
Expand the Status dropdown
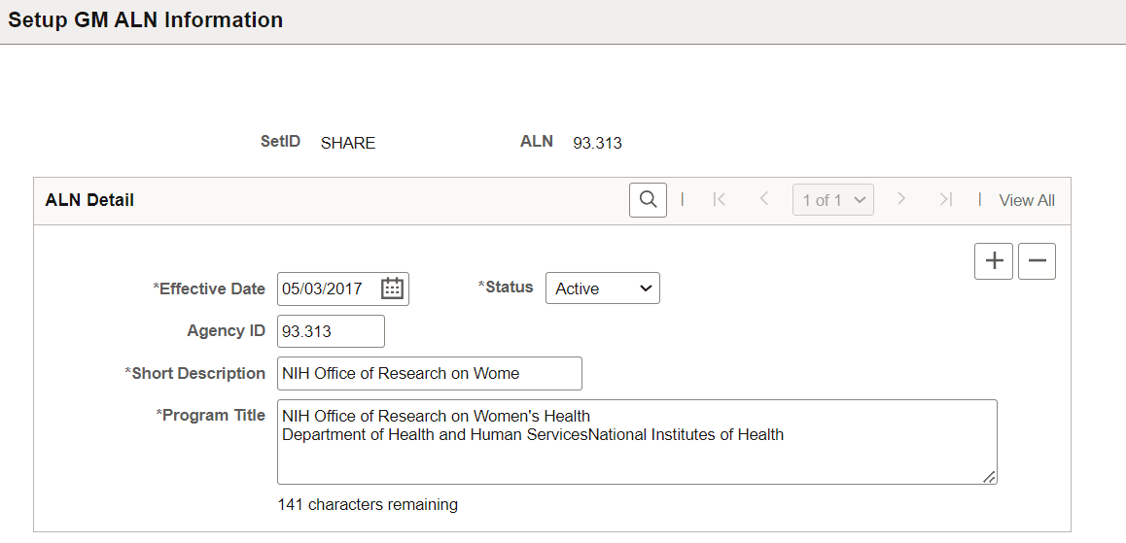click(x=602, y=288)
